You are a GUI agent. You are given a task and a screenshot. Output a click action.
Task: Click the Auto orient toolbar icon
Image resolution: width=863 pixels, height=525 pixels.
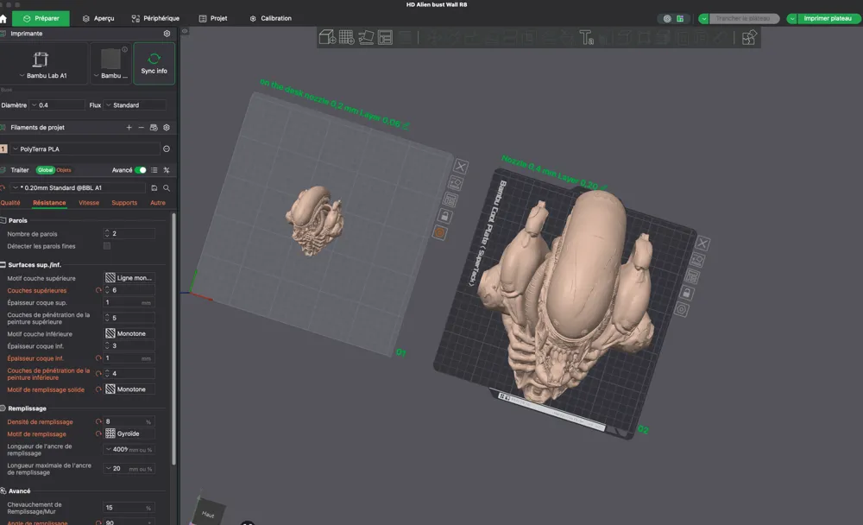pyautogui.click(x=366, y=37)
